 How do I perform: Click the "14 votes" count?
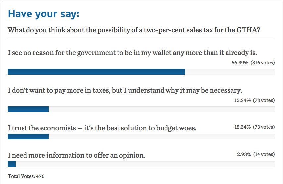point(264,154)
